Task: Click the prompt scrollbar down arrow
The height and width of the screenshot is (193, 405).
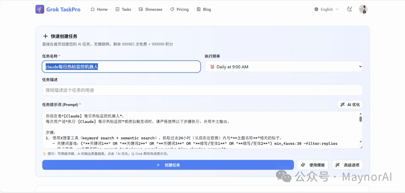Action: pyautogui.click(x=361, y=142)
